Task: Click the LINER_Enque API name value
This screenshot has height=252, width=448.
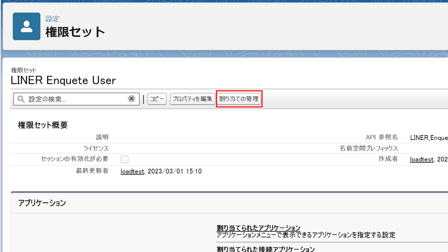Action: 429,138
